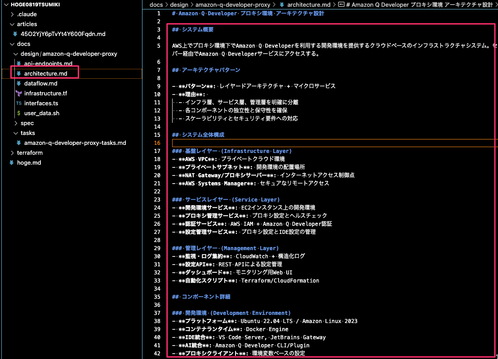Image resolution: width=498 pixels, height=359 pixels.
Task: Click '### 管理レイヤー (Management Layer)' heading
Action: click(226, 248)
